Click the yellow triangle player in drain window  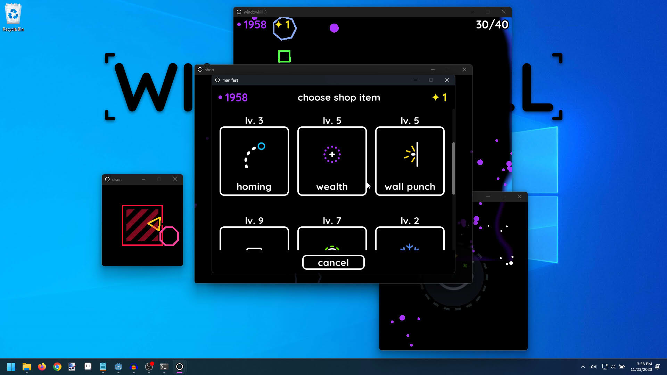[x=155, y=224]
